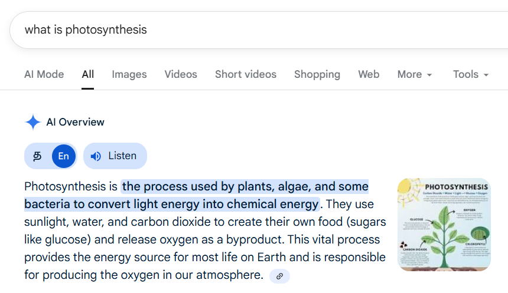Open the Short videos tab

246,74
